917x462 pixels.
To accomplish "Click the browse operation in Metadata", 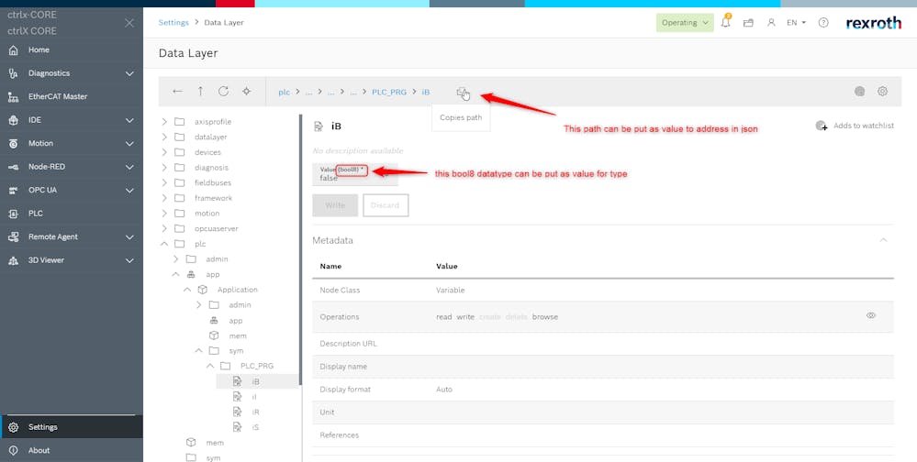I will pos(545,317).
